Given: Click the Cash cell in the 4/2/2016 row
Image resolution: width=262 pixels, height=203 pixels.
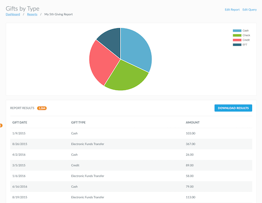Looking at the screenshot, I should click(74, 154).
